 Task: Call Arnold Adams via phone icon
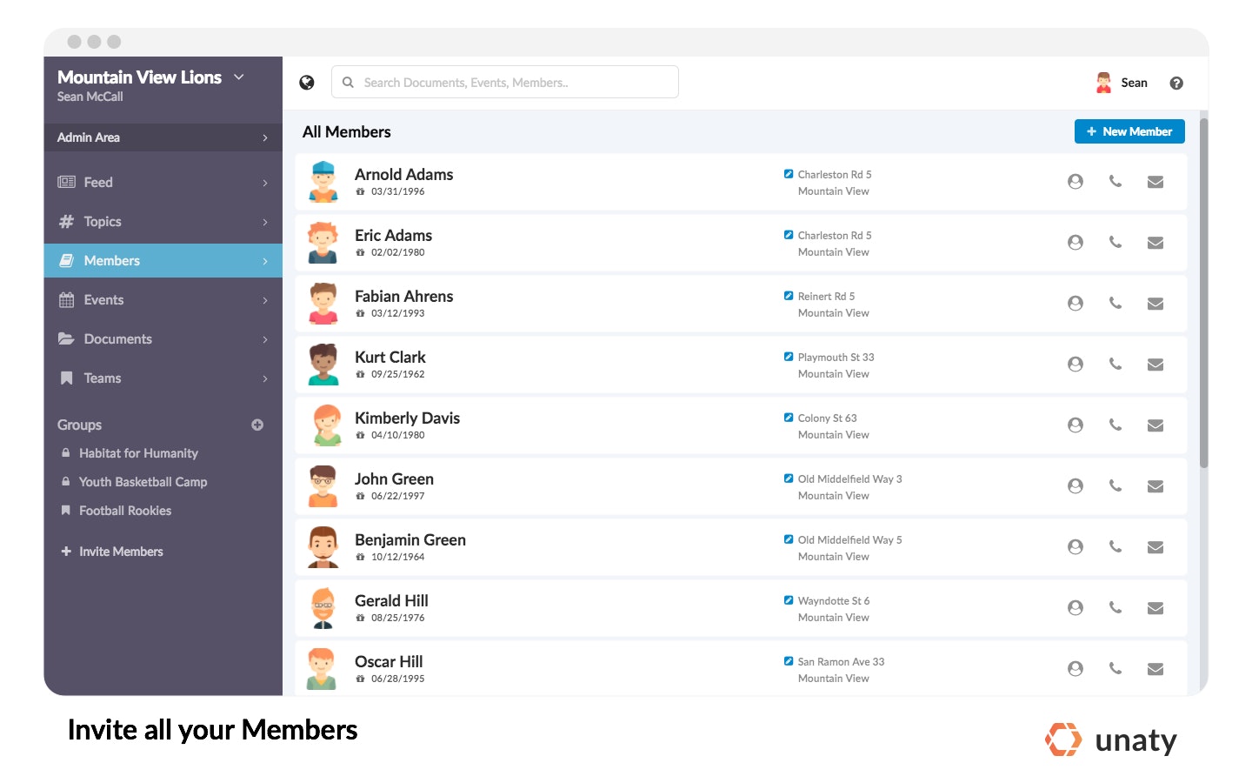[x=1115, y=182]
